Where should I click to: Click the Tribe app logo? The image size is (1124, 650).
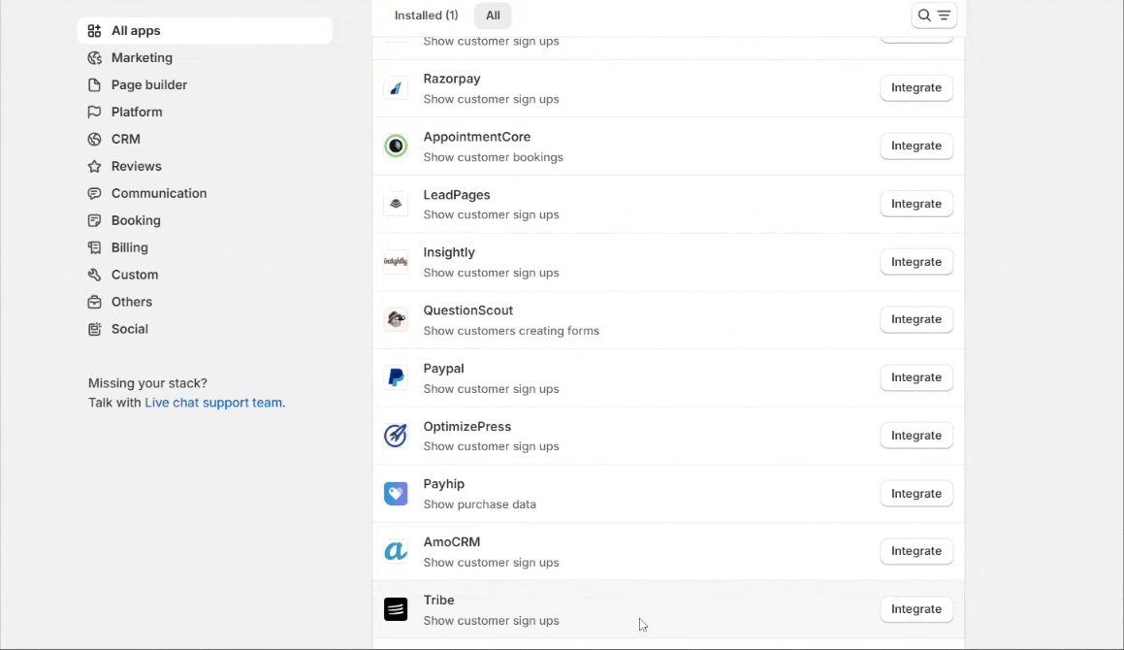coord(396,609)
